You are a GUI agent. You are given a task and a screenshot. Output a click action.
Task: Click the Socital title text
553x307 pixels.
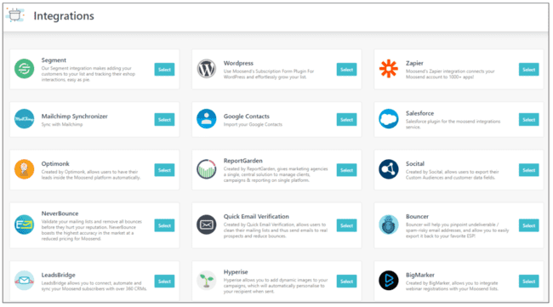tap(415, 163)
